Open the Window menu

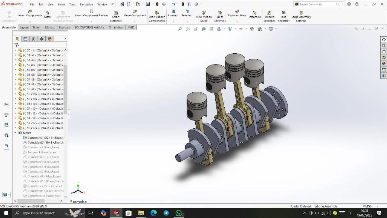tap(102, 5)
